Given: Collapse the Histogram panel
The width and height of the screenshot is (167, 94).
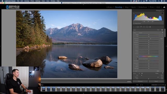Looking at the screenshot, I should pos(163,10).
